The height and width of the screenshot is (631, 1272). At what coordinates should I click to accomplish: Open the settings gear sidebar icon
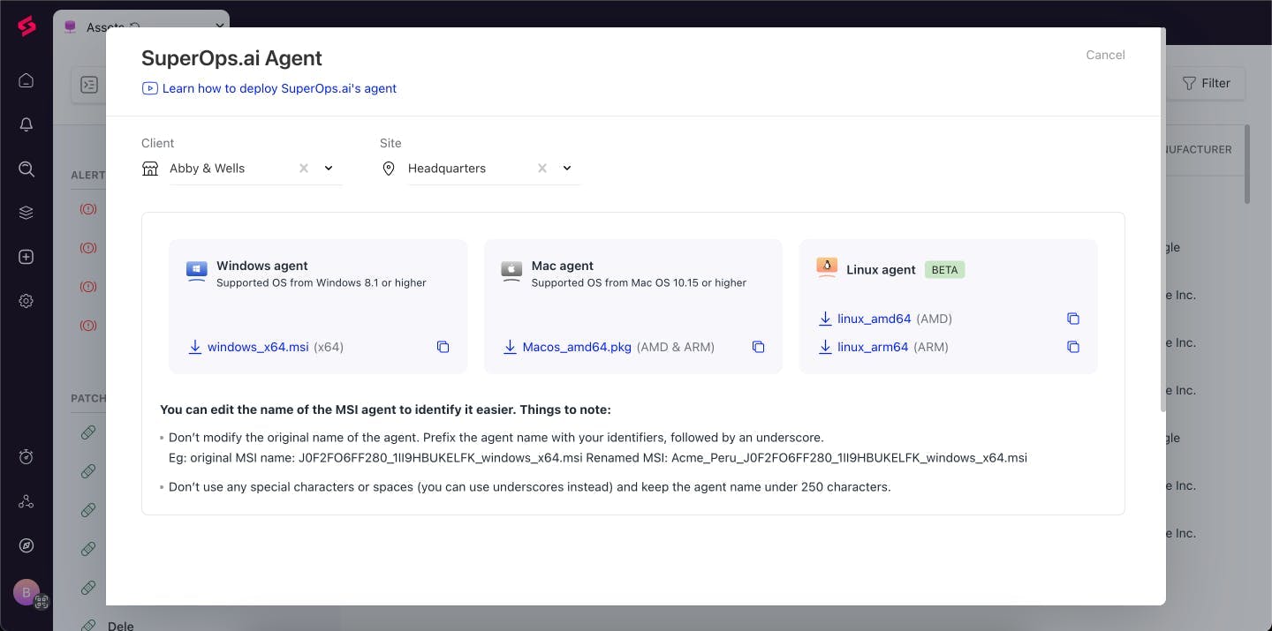pyautogui.click(x=26, y=301)
